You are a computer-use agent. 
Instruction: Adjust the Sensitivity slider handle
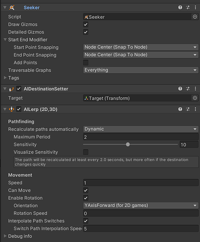pos(128,145)
